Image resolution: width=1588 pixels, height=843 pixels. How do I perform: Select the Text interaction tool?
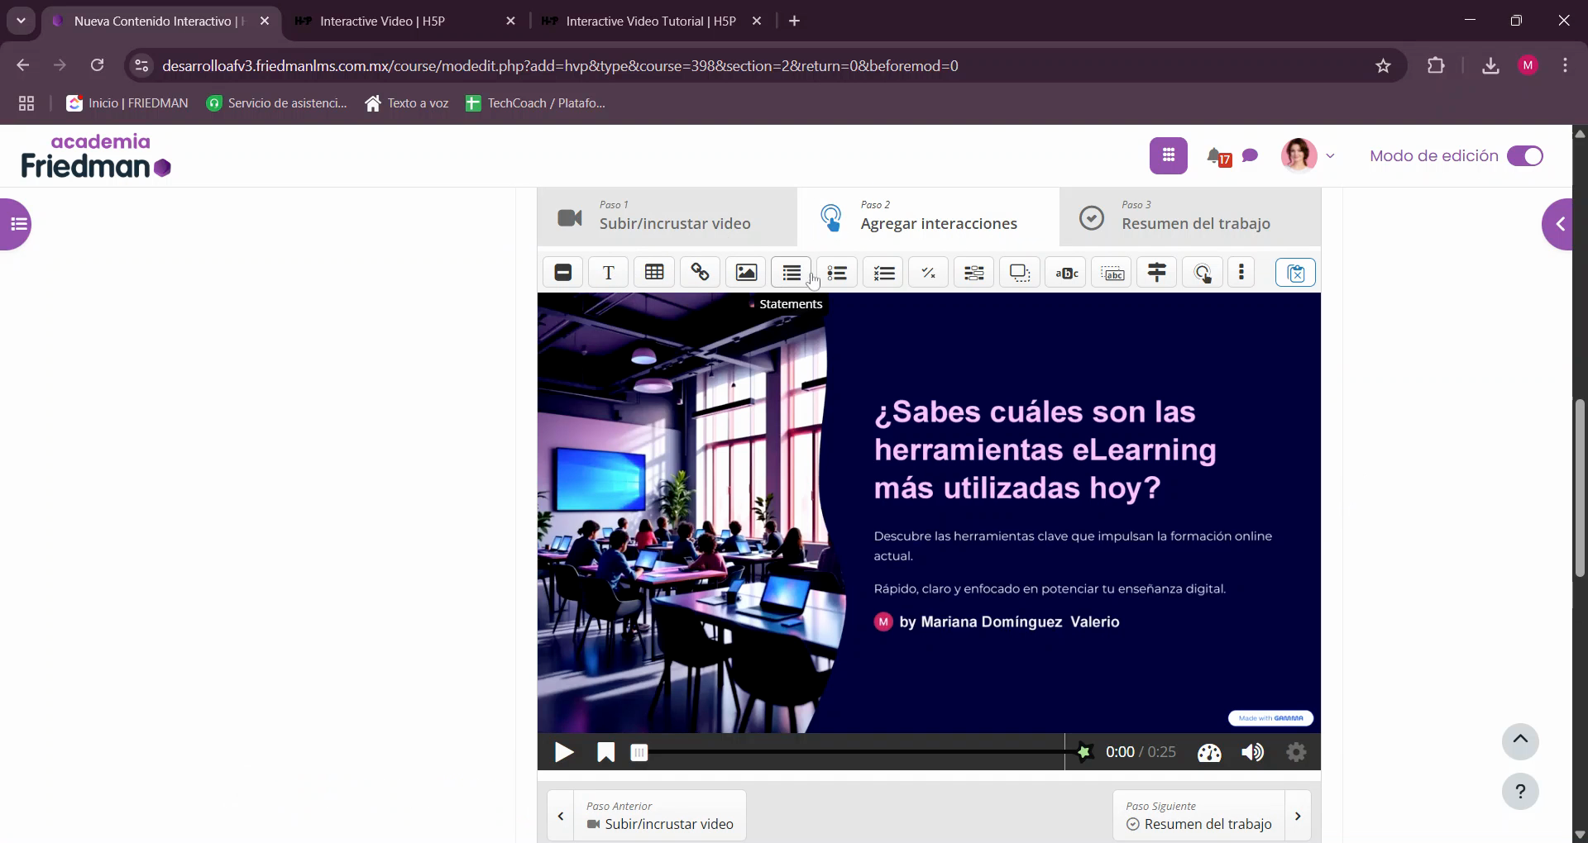[x=609, y=273]
